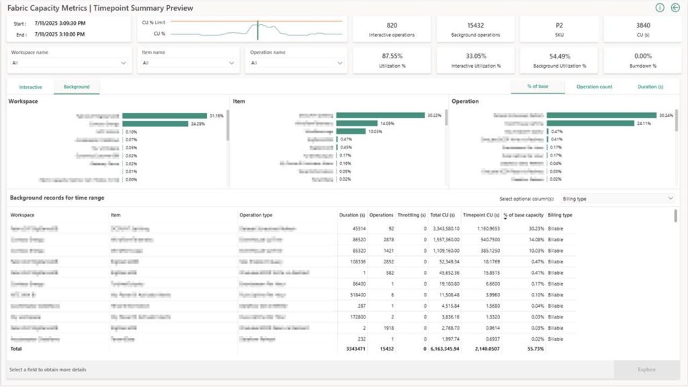The width and height of the screenshot is (688, 387).
Task: Click the 3840 CU (s) card
Action: [x=643, y=30]
